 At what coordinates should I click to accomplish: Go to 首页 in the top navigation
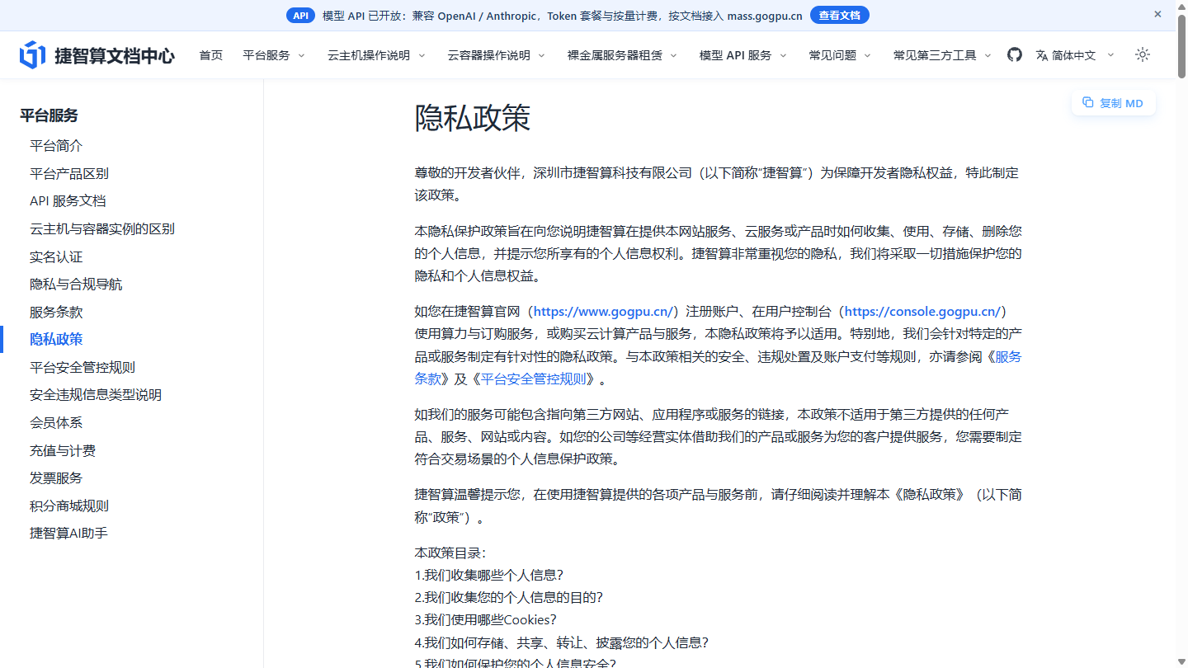point(211,55)
